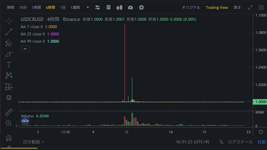Select the brush drawing tool
Image resolution: width=267 pixels, height=150 pixels.
point(9,54)
